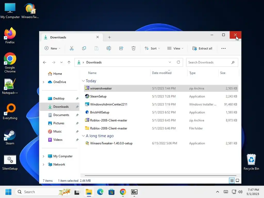This screenshot has width=264, height=198.
Task: Go forward with the right arrow
Action: click(54, 62)
